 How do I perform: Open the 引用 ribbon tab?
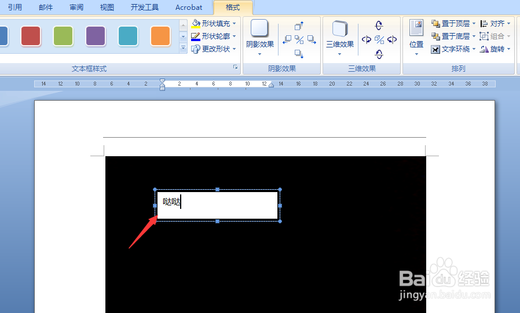coord(15,8)
